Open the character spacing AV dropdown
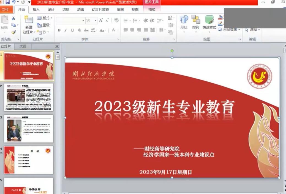The image size is (286, 194). (x=94, y=30)
